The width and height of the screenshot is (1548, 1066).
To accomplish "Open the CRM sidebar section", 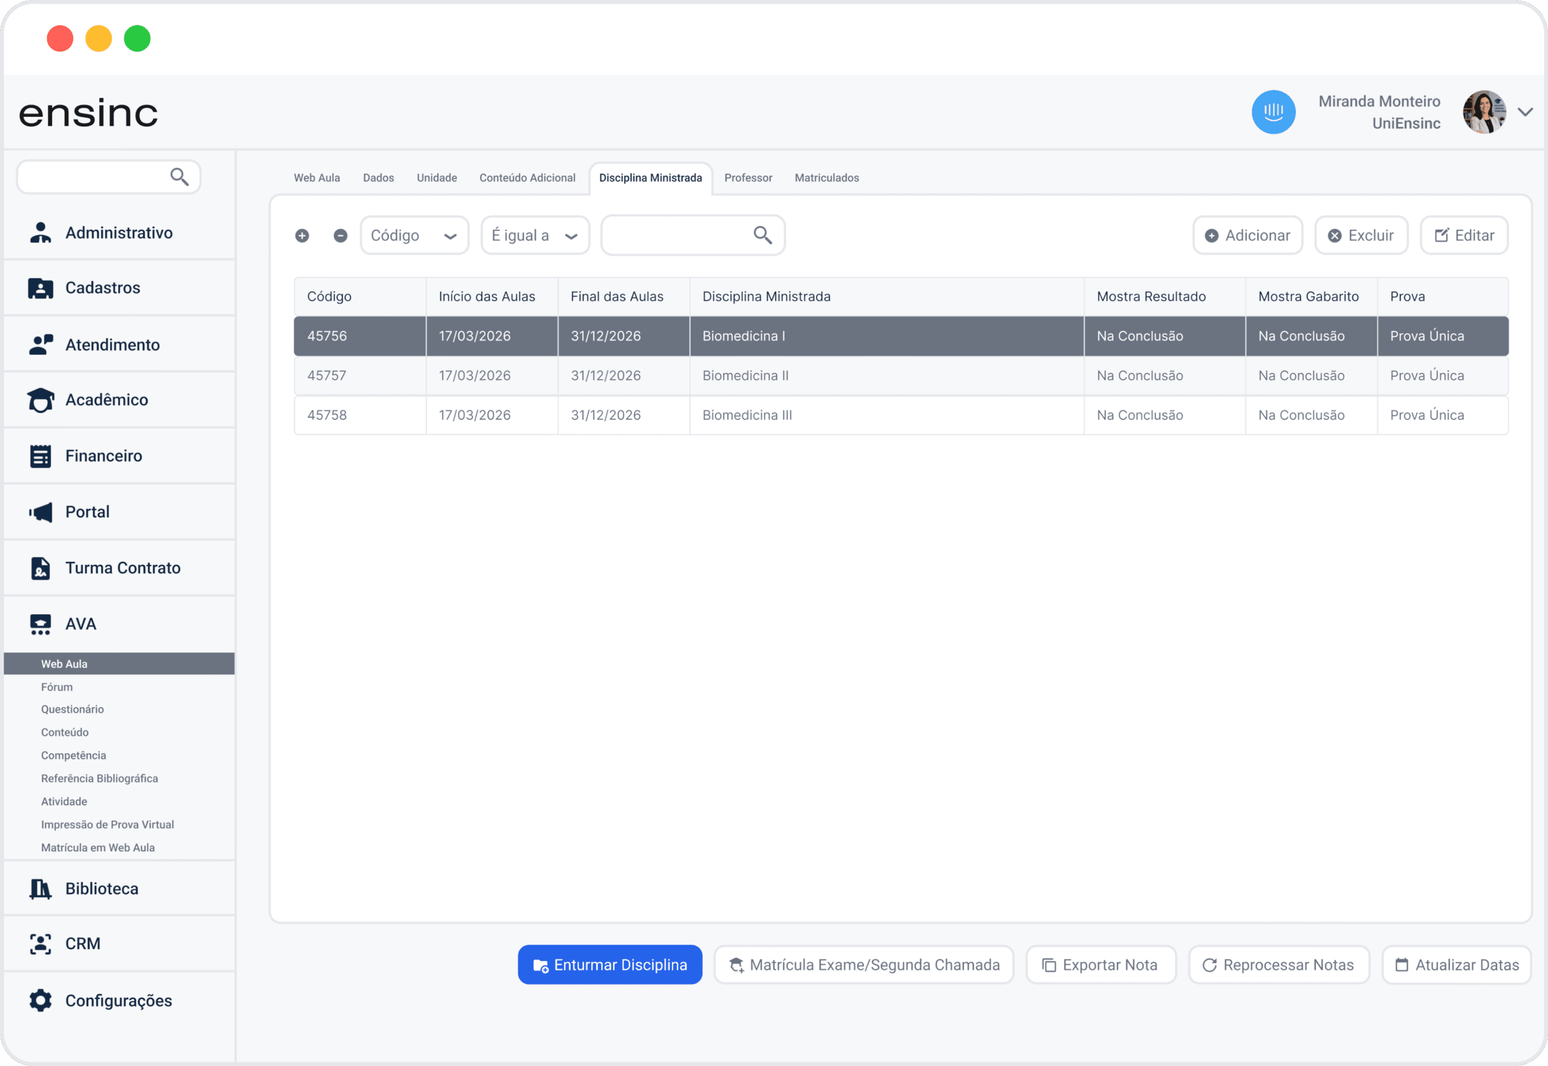I will [119, 944].
